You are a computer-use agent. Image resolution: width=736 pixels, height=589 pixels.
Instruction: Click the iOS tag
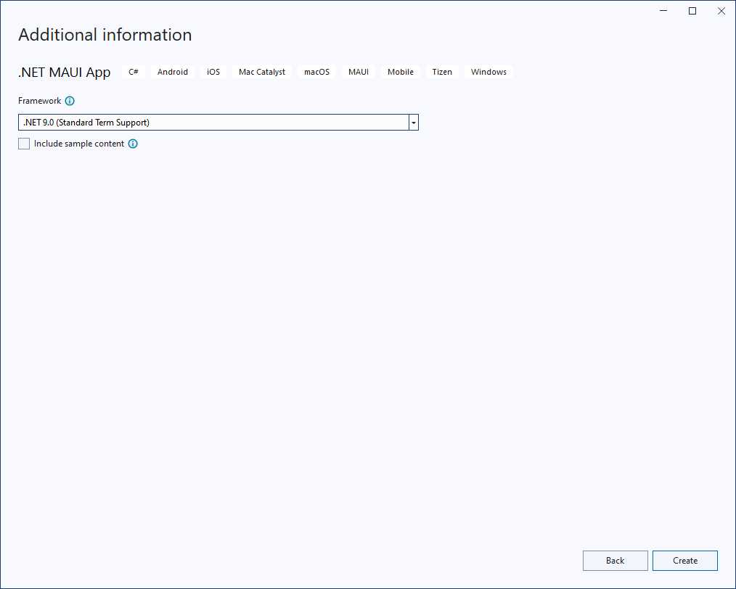click(x=213, y=72)
